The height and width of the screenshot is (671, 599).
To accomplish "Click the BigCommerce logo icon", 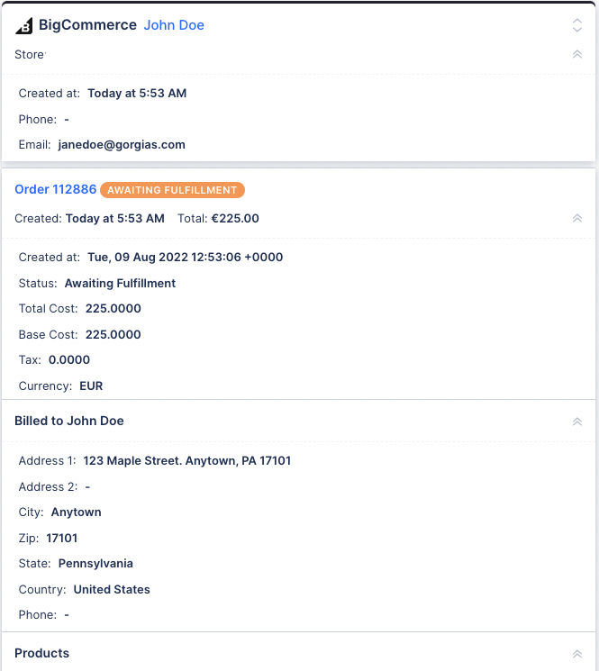I will point(24,26).
